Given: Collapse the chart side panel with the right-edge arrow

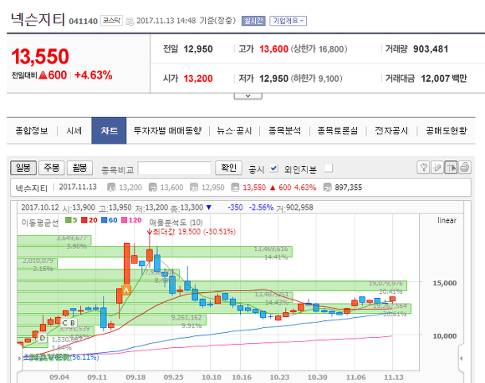Looking at the screenshot, I should [462, 358].
